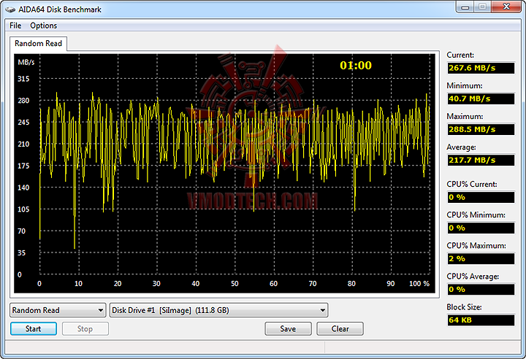Select the Average value 217.7 MB/s

[481, 161]
